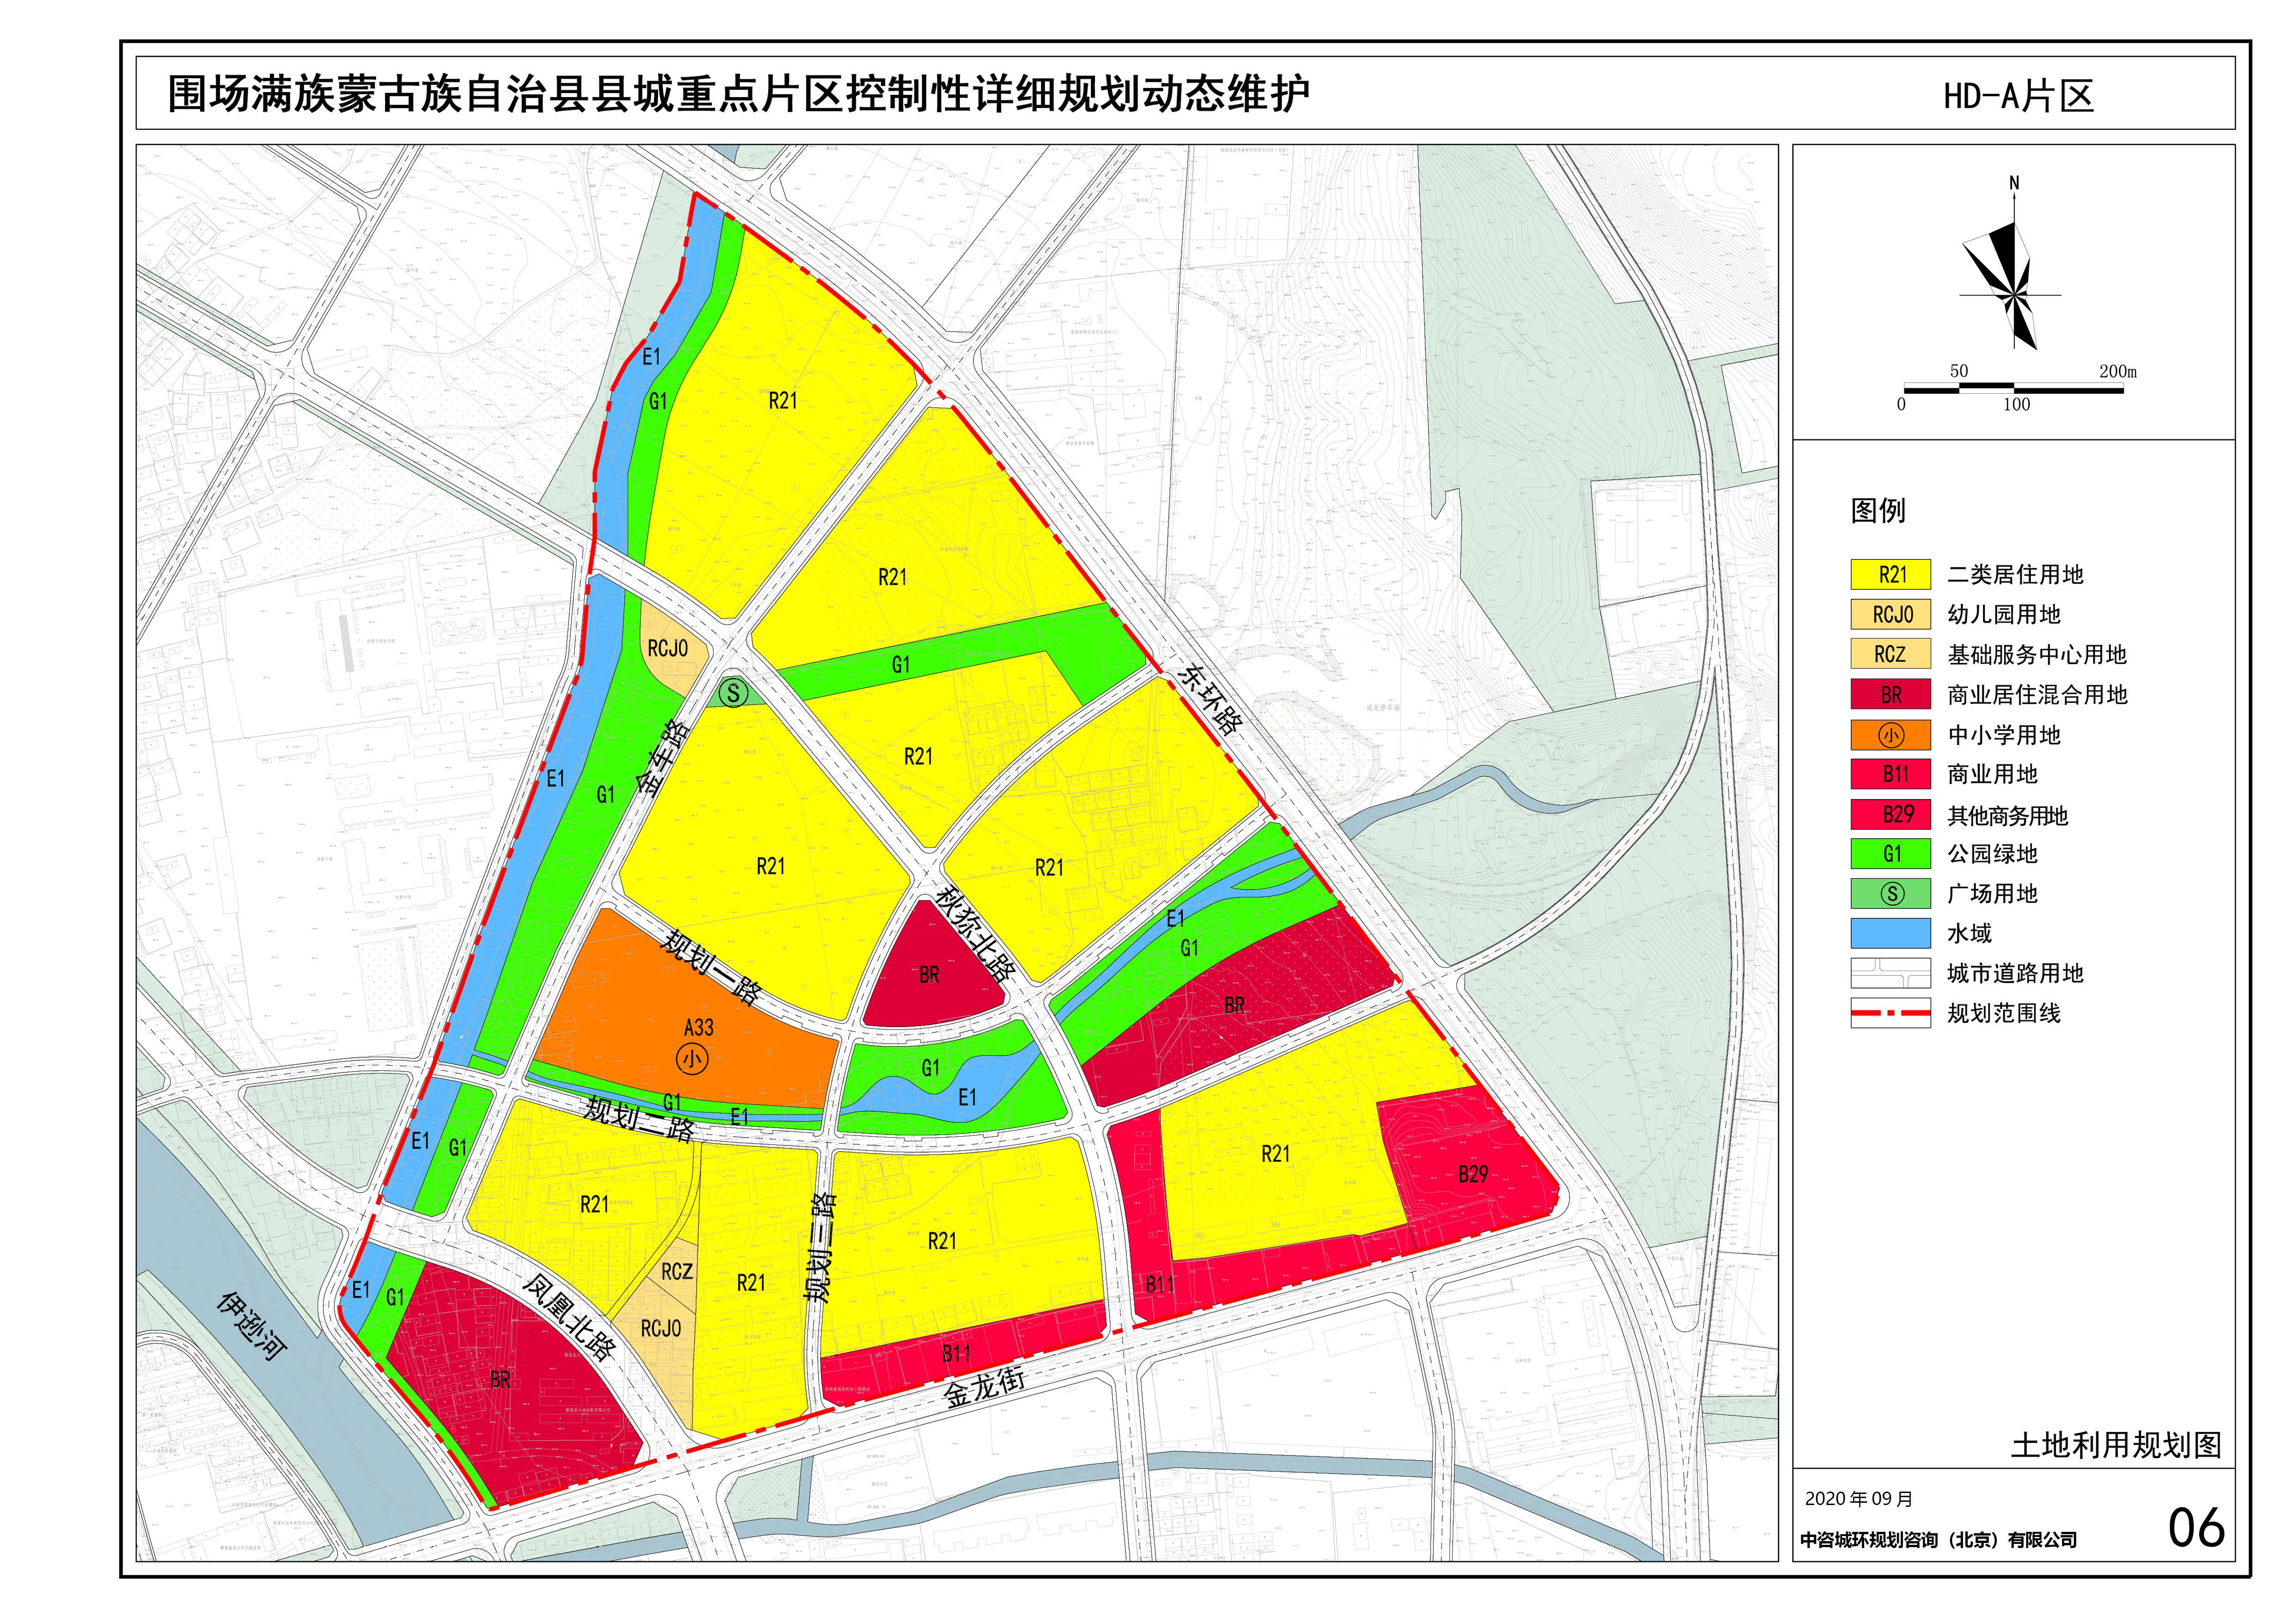Click the legend label 城市道路用地
The image size is (2296, 1623).
point(2015,973)
